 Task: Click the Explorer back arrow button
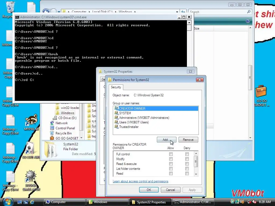pyautogui.click(x=46, y=11)
